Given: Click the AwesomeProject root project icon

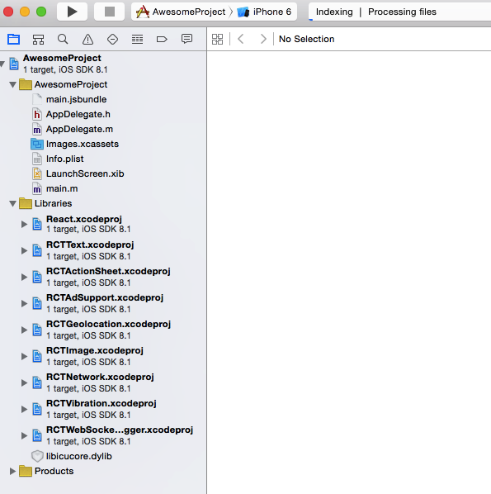Looking at the screenshot, I should (x=14, y=64).
